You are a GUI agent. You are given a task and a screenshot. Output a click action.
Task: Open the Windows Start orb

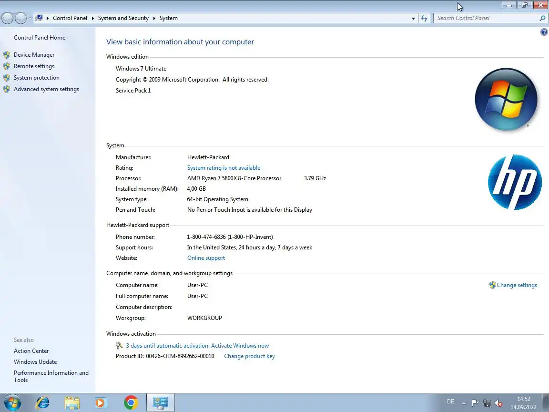13,402
